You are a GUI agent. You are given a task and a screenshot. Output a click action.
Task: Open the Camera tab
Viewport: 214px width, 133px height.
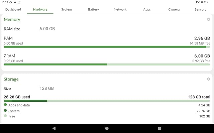point(174,10)
